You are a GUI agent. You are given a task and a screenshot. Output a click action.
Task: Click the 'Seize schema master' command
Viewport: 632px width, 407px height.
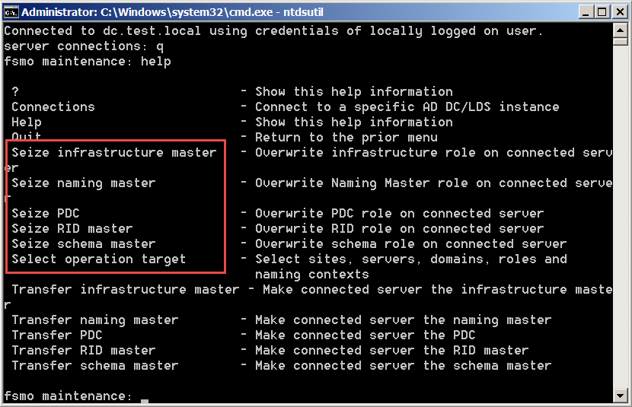pyautogui.click(x=84, y=244)
